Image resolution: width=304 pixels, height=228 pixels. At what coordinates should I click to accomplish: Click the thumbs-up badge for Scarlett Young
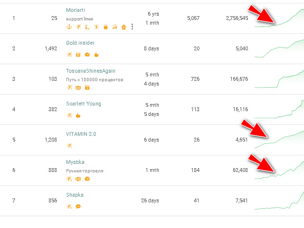click(x=78, y=115)
